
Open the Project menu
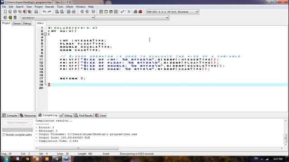coord(38,7)
